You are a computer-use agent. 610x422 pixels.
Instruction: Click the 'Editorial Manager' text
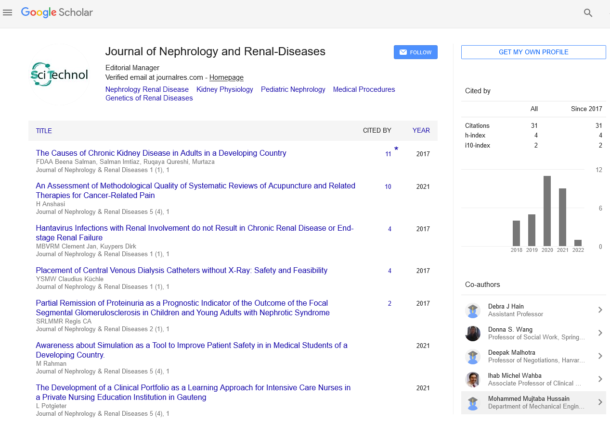132,68
